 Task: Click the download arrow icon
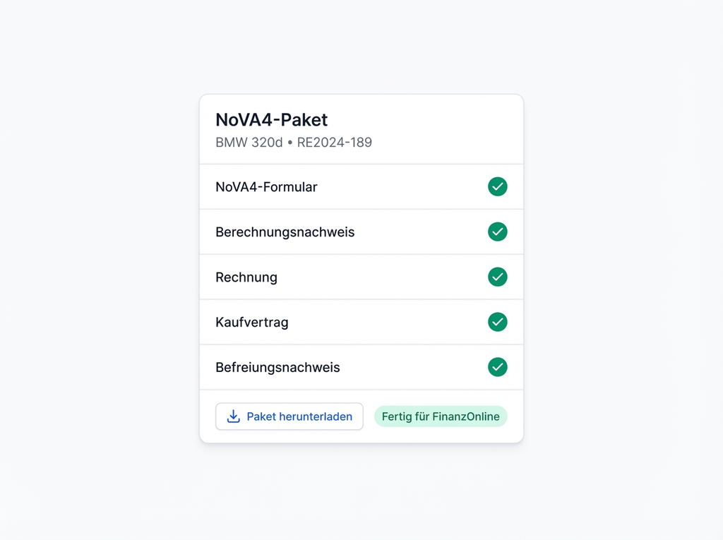[234, 416]
